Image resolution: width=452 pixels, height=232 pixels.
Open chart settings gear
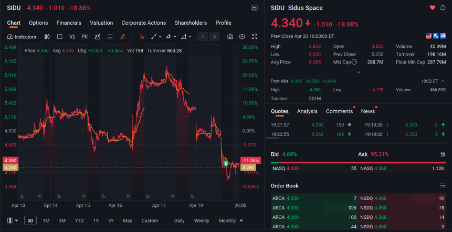point(242,37)
